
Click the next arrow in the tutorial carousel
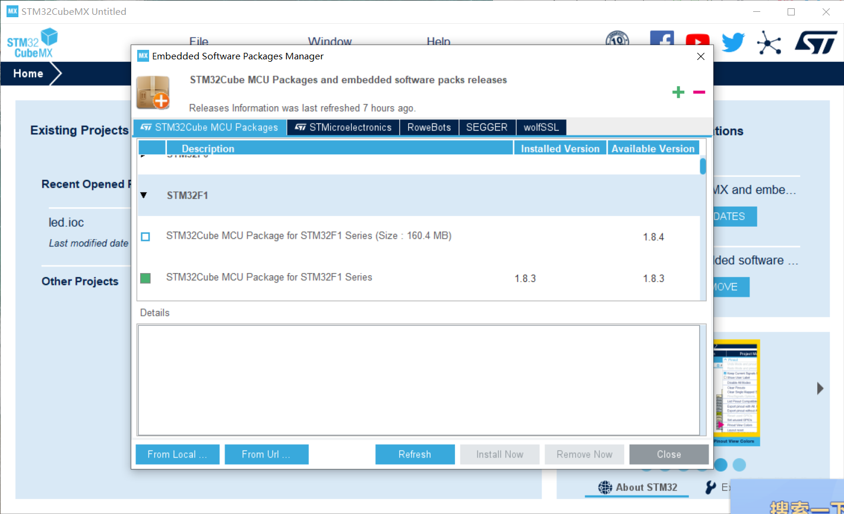[x=820, y=389]
